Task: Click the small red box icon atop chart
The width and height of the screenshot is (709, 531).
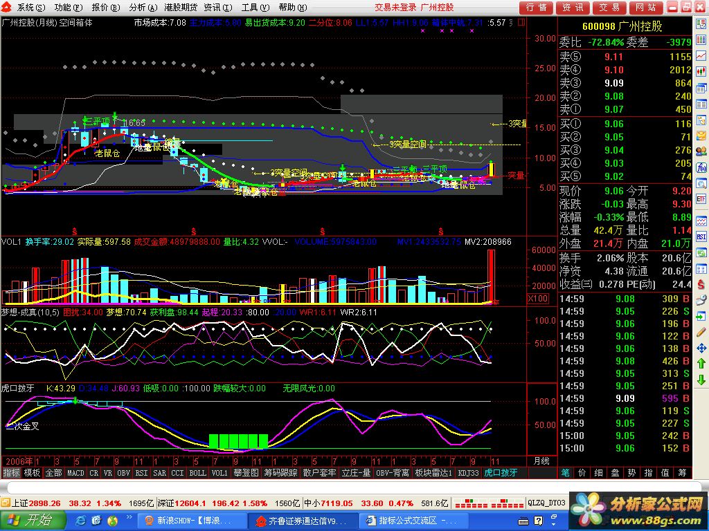Action: (521, 22)
